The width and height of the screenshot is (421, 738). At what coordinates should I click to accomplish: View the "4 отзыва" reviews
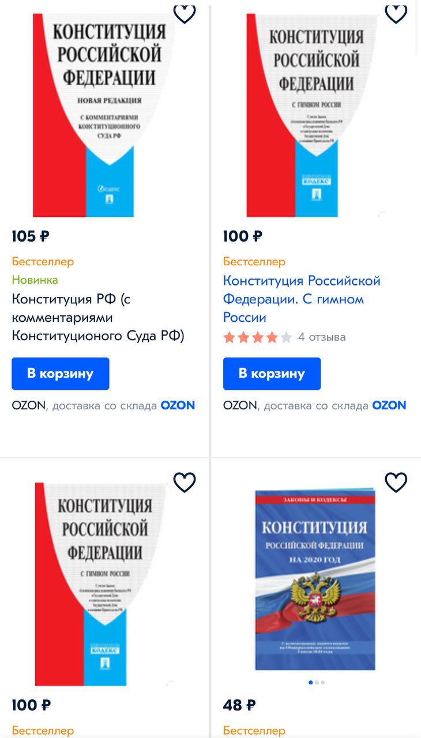tap(322, 337)
